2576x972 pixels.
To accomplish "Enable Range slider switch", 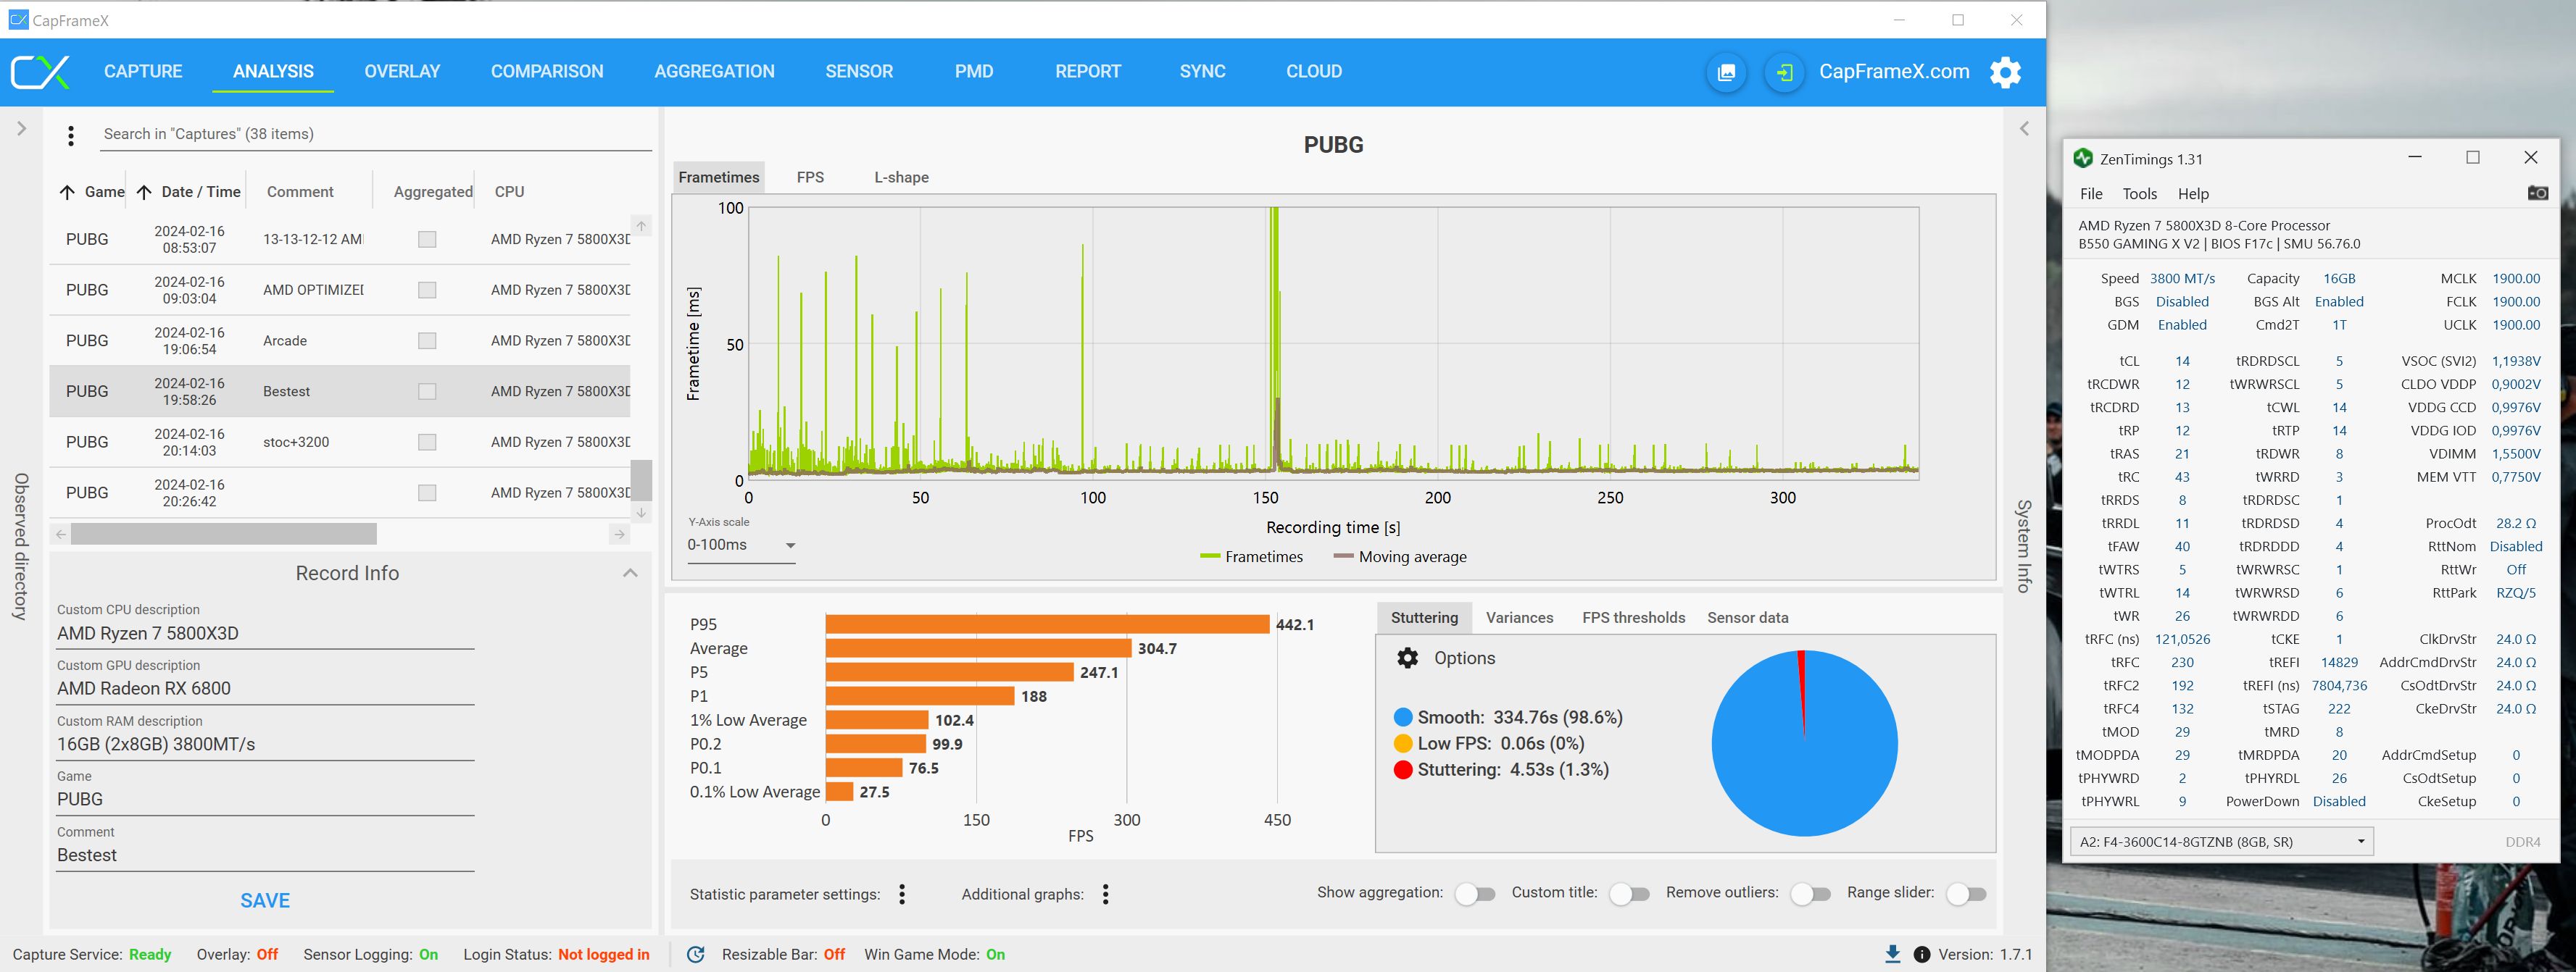I will (x=1966, y=894).
